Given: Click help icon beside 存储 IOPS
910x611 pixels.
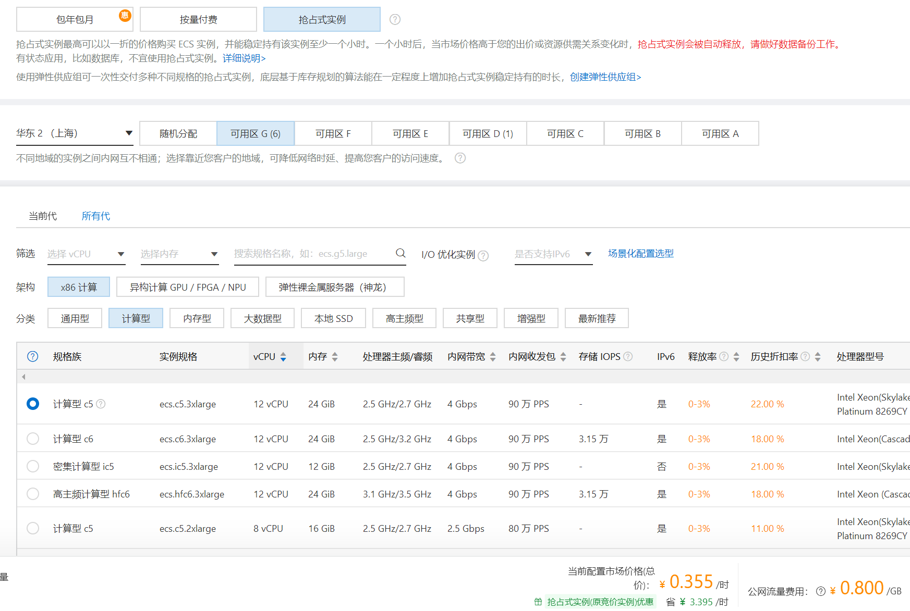Looking at the screenshot, I should (x=628, y=356).
